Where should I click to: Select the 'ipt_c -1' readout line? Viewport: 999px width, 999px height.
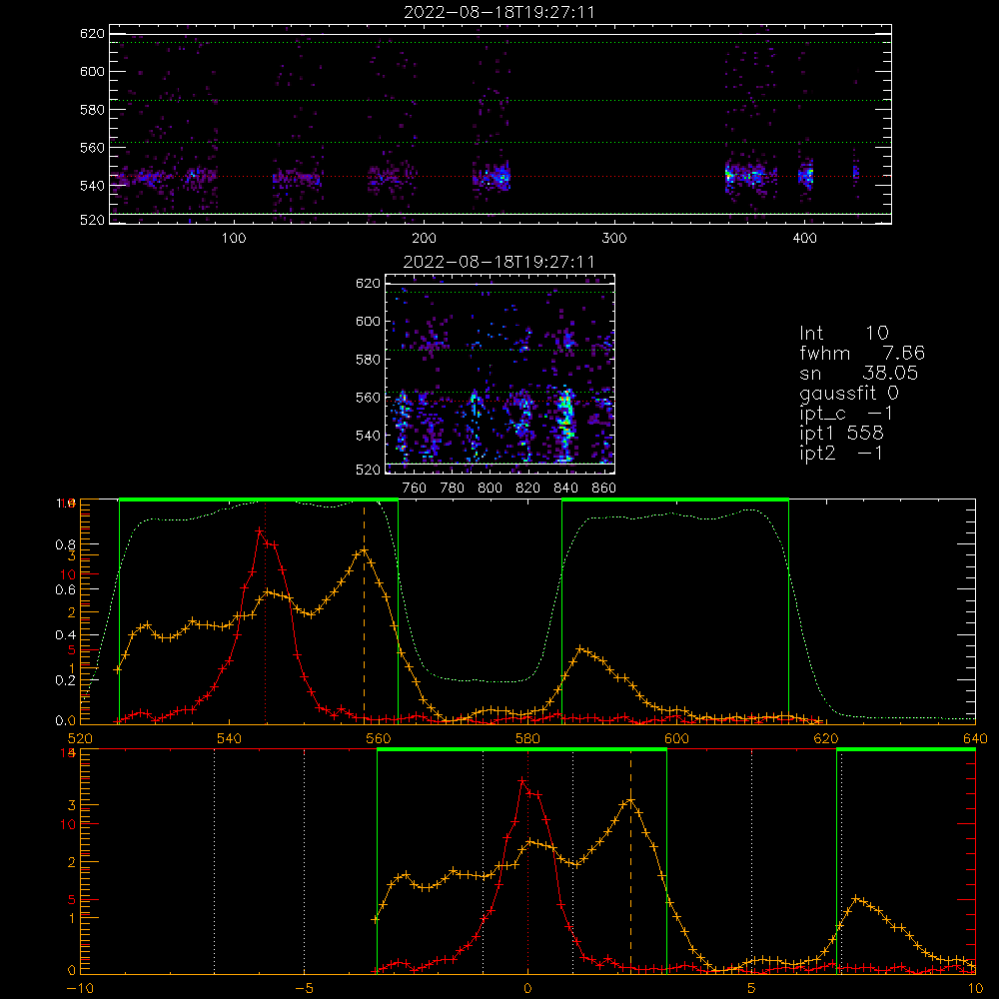(846, 414)
